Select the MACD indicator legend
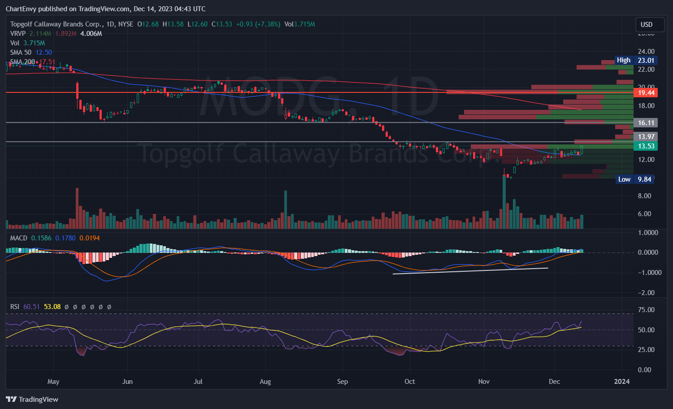673x409 pixels. [55, 238]
